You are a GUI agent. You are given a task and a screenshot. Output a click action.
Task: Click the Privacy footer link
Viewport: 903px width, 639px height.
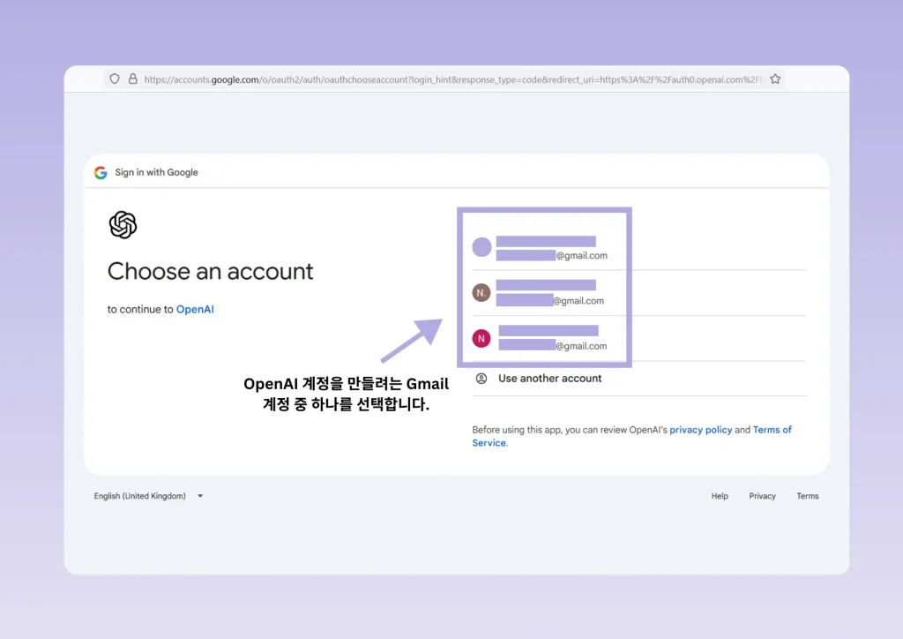click(x=762, y=496)
